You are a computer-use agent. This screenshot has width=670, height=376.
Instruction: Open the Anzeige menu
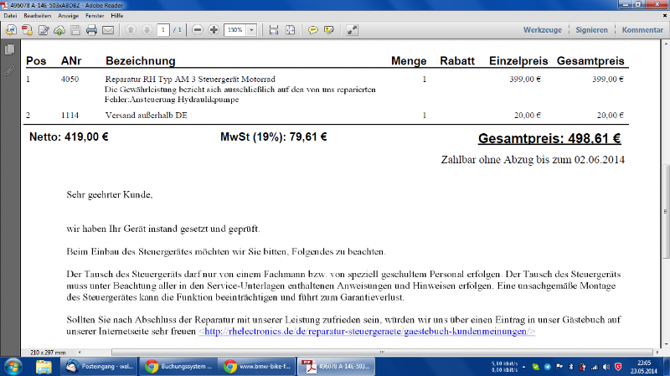point(69,16)
